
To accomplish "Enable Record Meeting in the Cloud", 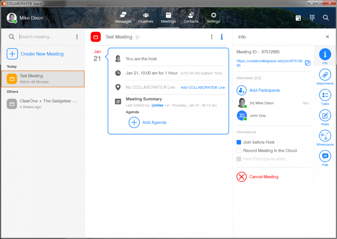I will pyautogui.click(x=238, y=151).
